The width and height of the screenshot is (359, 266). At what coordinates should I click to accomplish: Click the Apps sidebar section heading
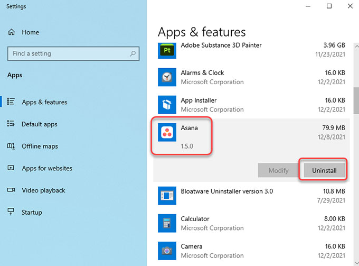pos(15,75)
